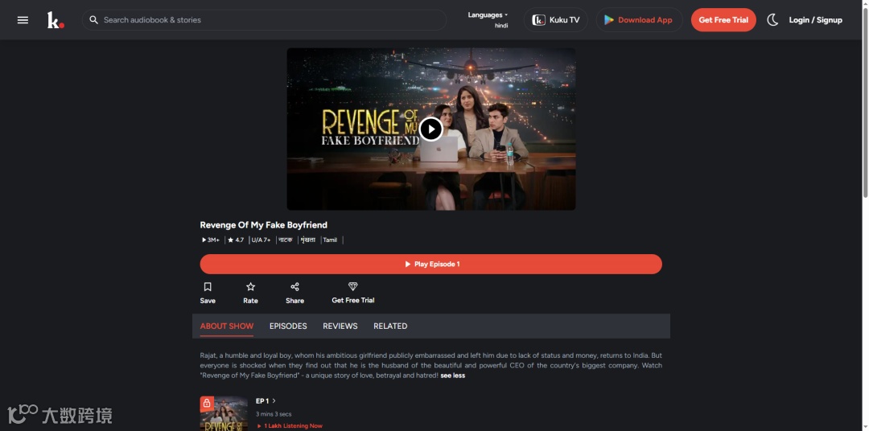Select the About Show tab
Image resolution: width=869 pixels, height=431 pixels.
pyautogui.click(x=227, y=326)
